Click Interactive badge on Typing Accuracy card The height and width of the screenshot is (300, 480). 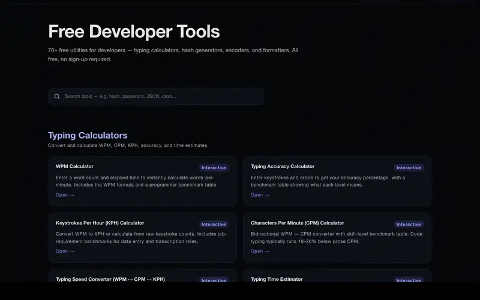click(x=409, y=168)
